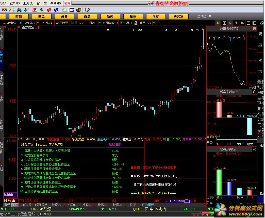Image resolution: width=265 pixels, height=218 pixels.
Task: Select the 模板 tab at bottom left
Action: 14,205
